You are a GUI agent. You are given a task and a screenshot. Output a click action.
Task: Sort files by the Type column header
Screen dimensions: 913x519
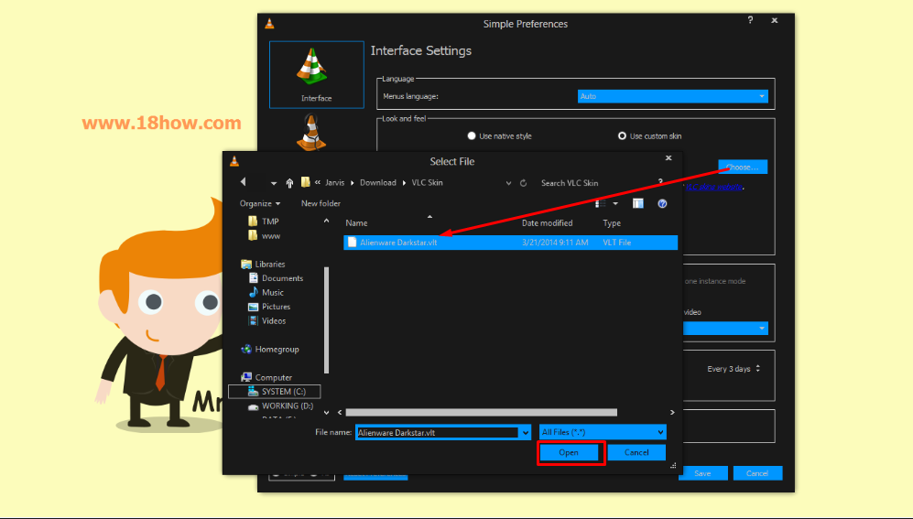pyautogui.click(x=612, y=222)
